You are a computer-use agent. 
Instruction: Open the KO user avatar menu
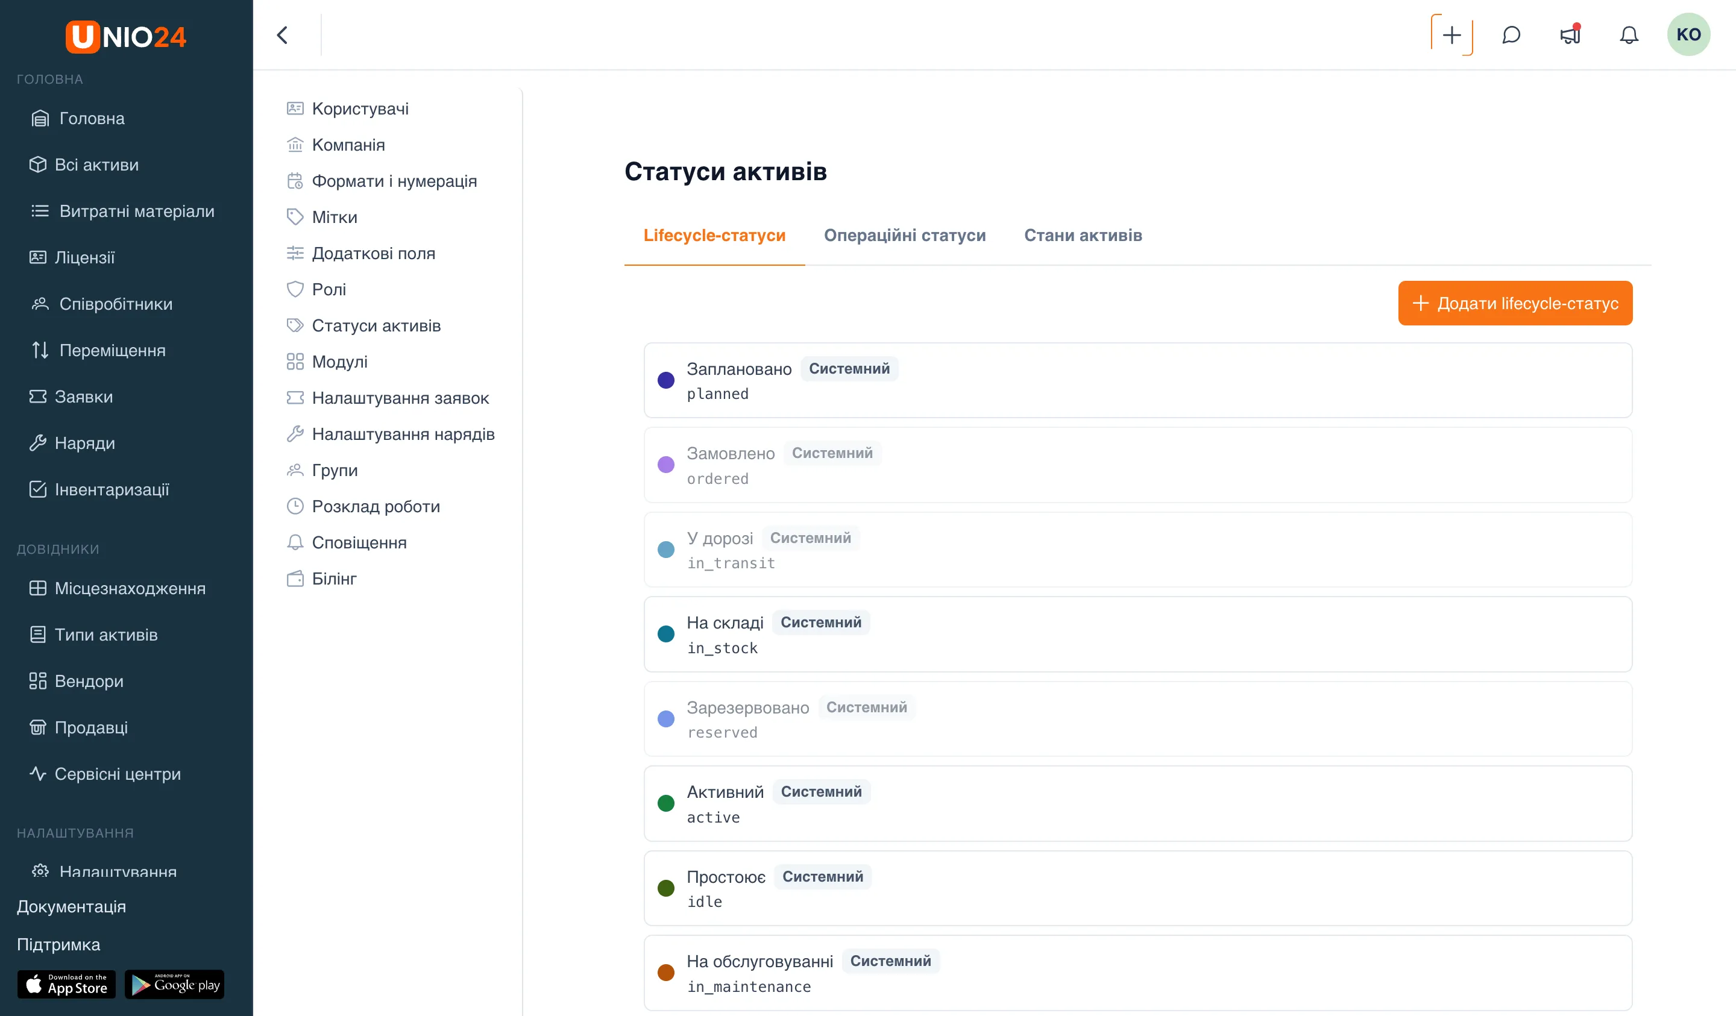pyautogui.click(x=1688, y=34)
